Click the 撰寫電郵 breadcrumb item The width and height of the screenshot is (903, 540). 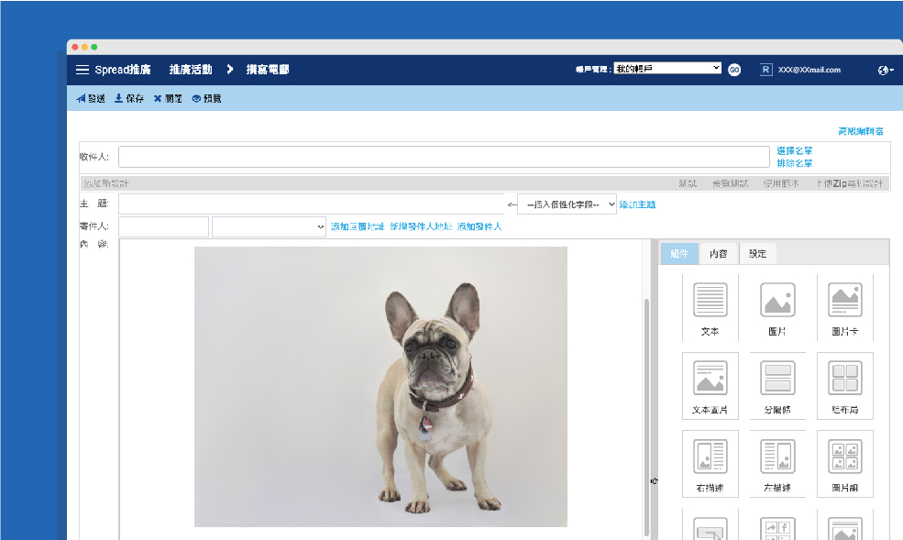tap(268, 70)
